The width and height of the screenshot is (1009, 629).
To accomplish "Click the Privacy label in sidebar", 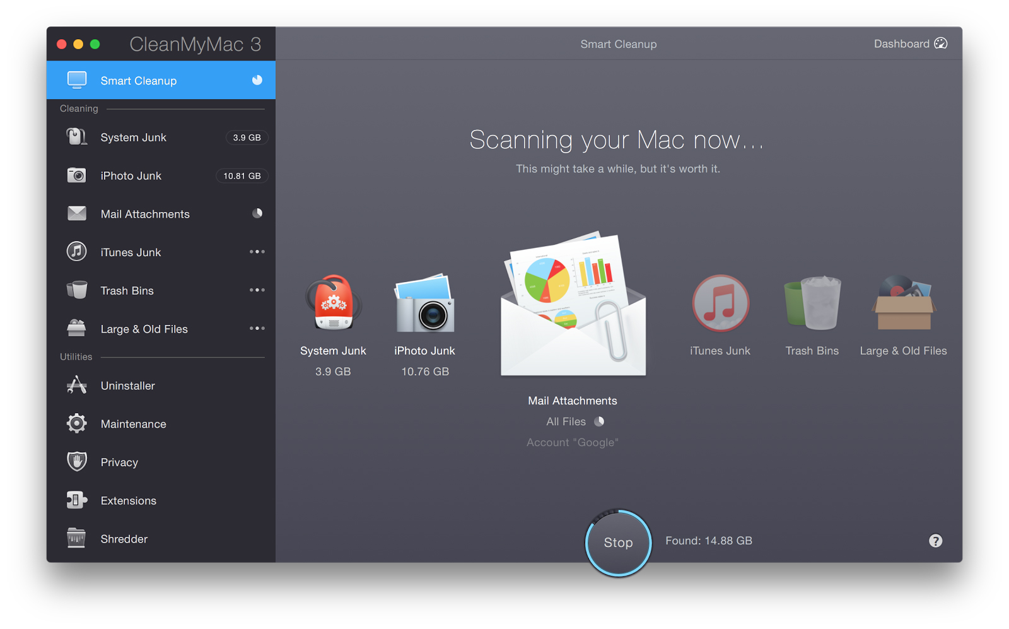I will point(119,462).
